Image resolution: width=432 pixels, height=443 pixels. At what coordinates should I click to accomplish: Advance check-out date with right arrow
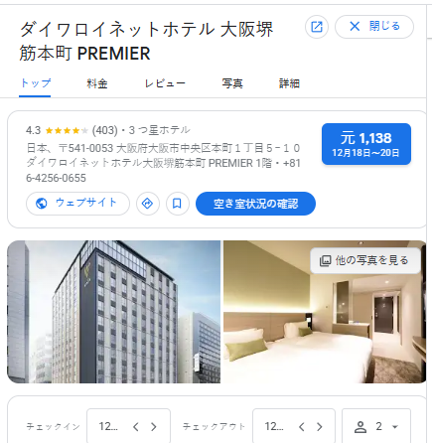[319, 427]
